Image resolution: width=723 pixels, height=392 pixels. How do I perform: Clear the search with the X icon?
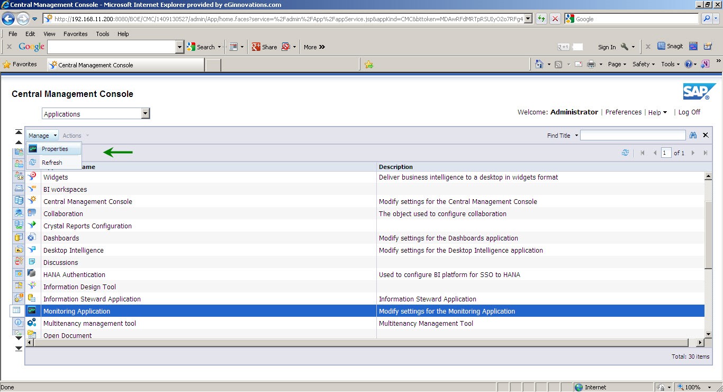coord(706,136)
